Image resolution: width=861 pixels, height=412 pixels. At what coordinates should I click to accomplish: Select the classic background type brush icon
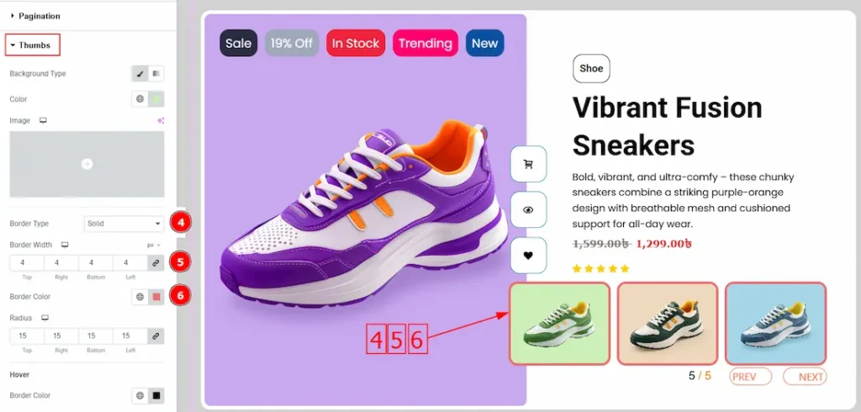click(140, 74)
